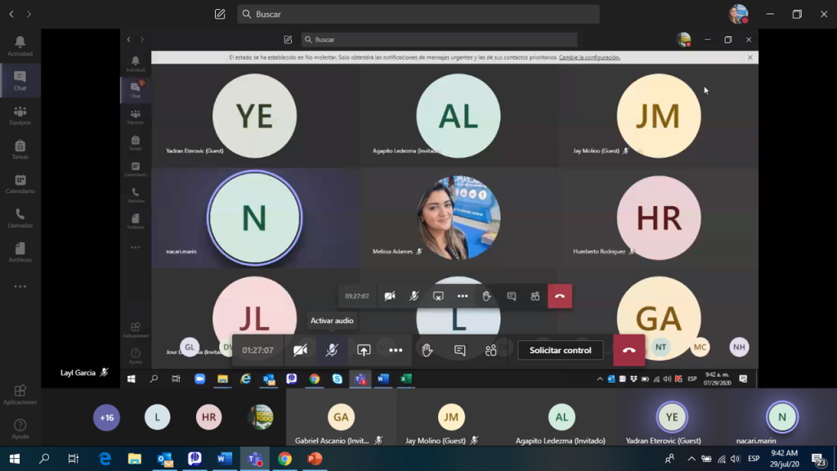Open Calendario in the outer Teams sidebar
This screenshot has width=837, height=471.
(x=20, y=184)
